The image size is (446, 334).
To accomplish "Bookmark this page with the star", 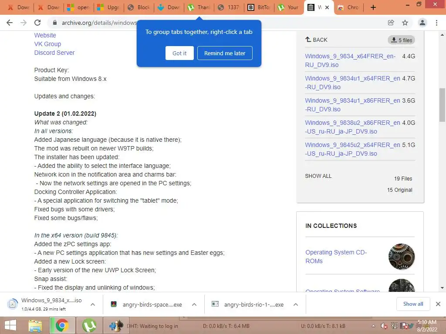I will pos(405,23).
